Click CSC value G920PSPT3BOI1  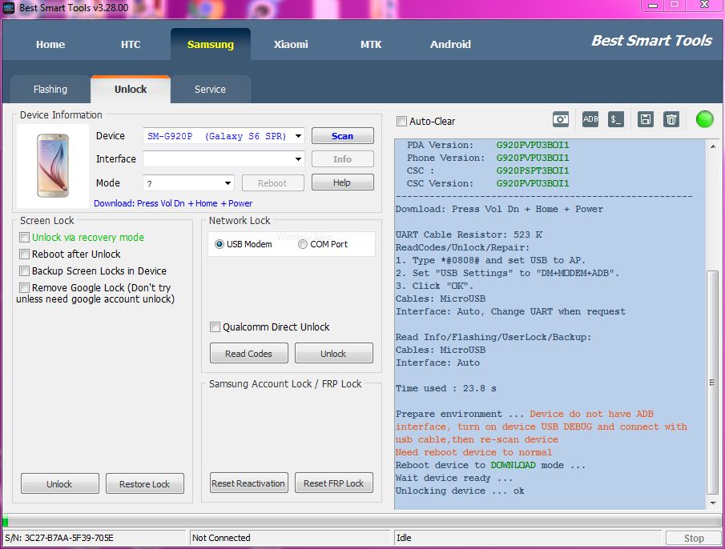(x=533, y=170)
